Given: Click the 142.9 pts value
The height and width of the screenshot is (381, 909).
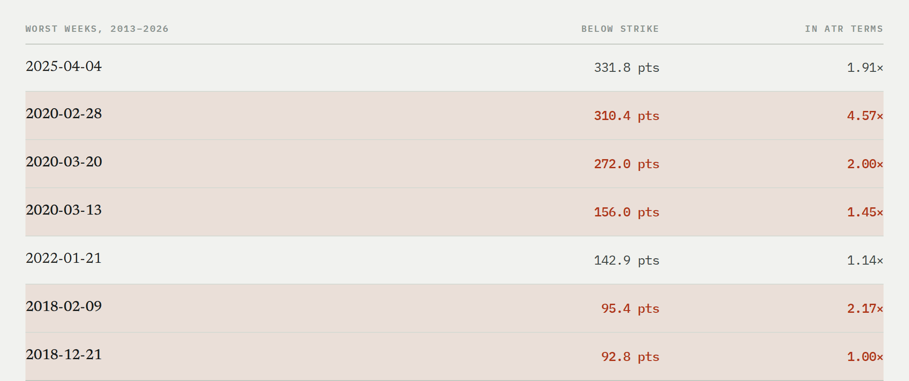Looking at the screenshot, I should click(x=626, y=261).
